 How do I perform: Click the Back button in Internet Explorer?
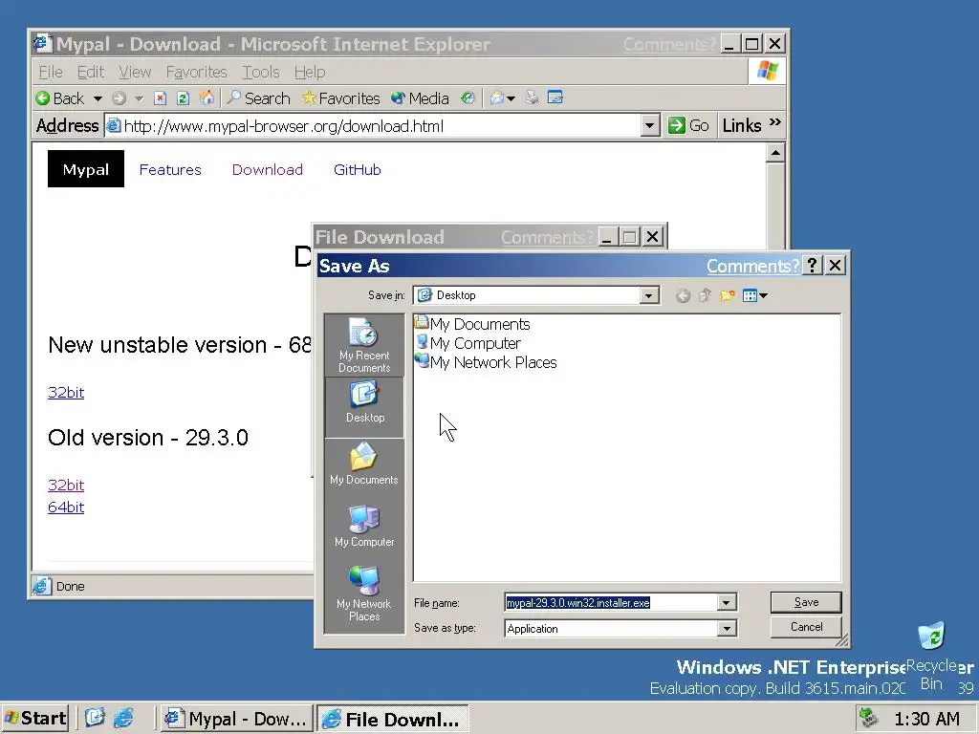60,98
